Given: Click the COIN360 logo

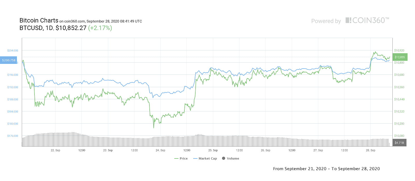Looking at the screenshot, I should pos(367,20).
